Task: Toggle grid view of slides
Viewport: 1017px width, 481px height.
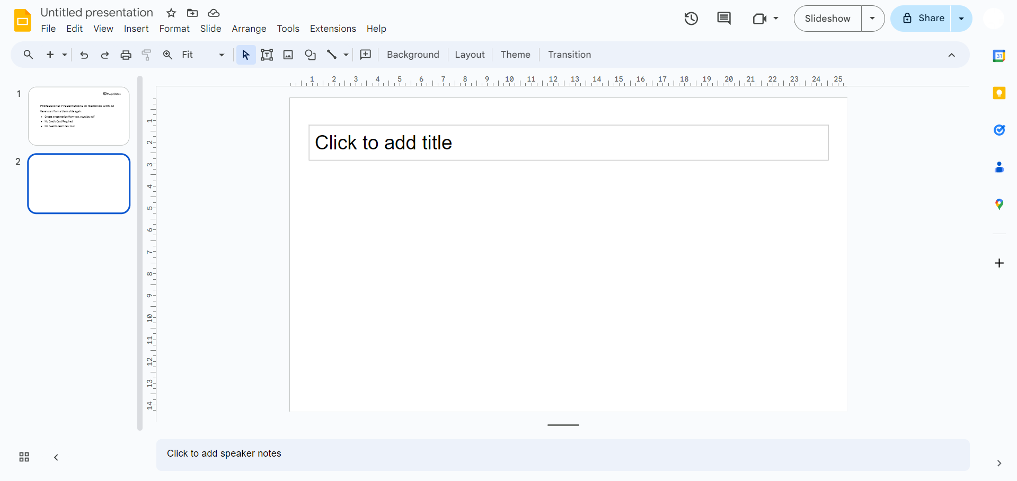Action: coord(24,457)
